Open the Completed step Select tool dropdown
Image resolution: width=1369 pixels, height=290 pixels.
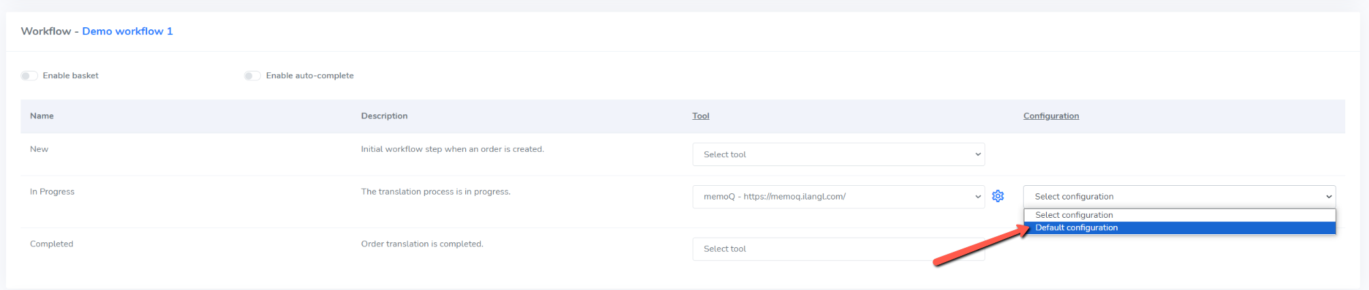point(838,249)
